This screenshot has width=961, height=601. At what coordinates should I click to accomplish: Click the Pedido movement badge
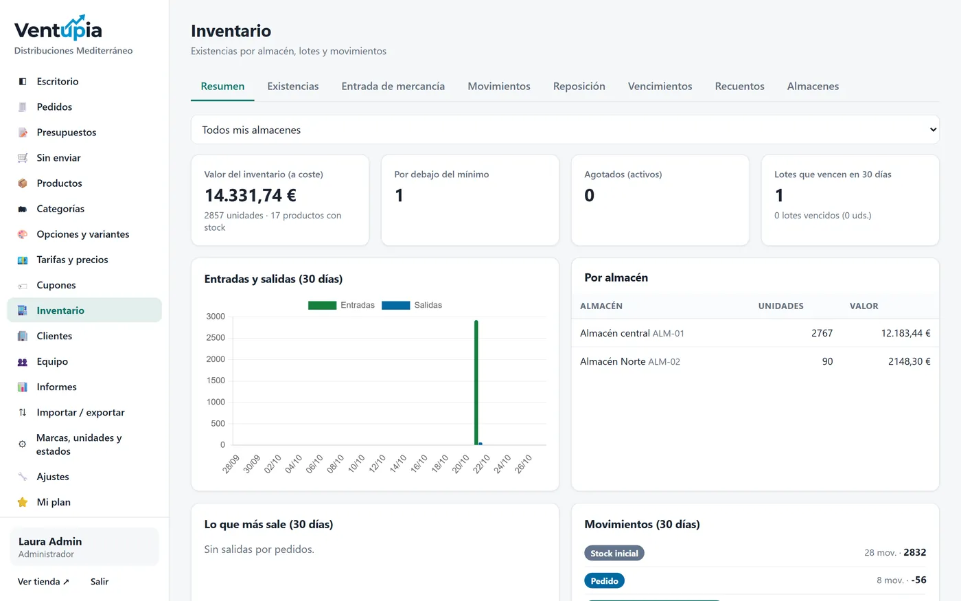pyautogui.click(x=604, y=581)
